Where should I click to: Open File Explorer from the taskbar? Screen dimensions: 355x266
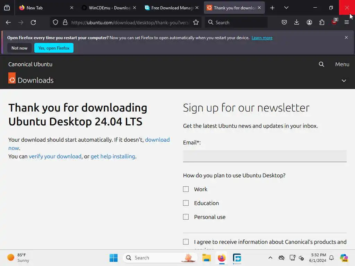click(x=207, y=258)
